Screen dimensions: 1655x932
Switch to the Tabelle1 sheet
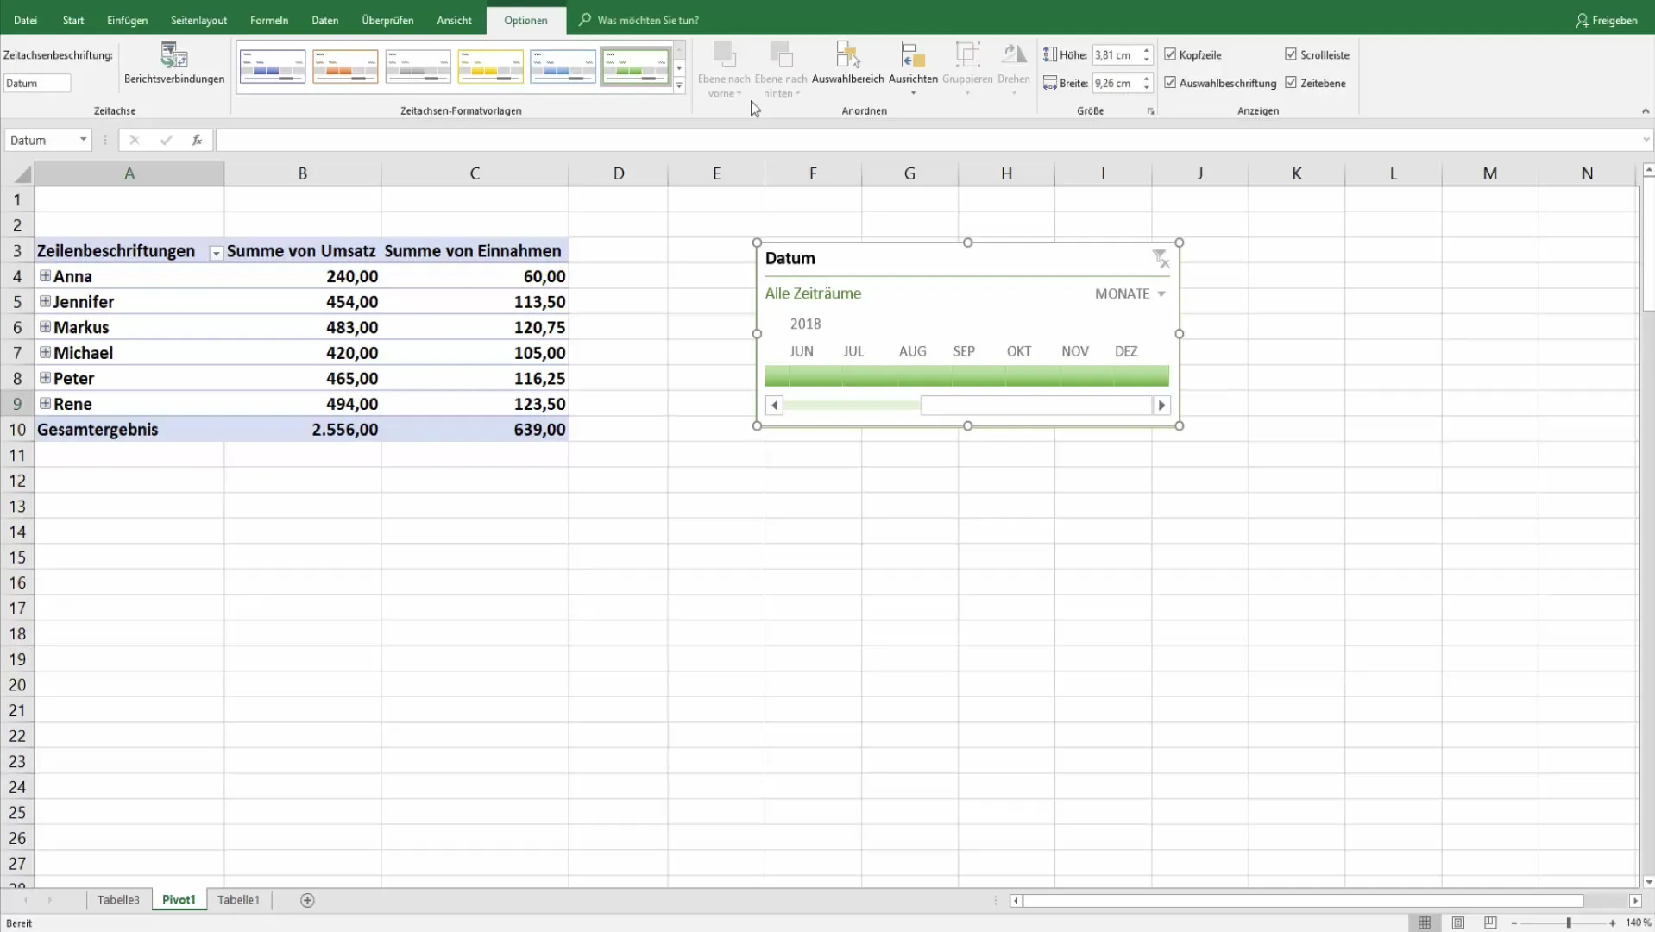click(x=238, y=900)
